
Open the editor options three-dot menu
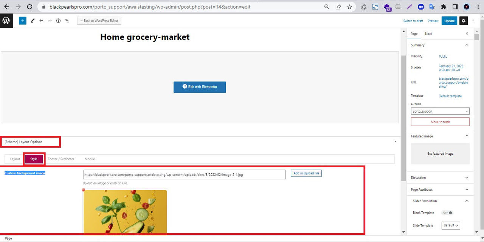[473, 21]
